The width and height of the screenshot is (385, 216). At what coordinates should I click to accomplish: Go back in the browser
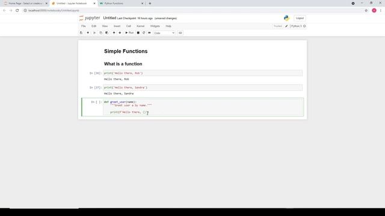4,11
